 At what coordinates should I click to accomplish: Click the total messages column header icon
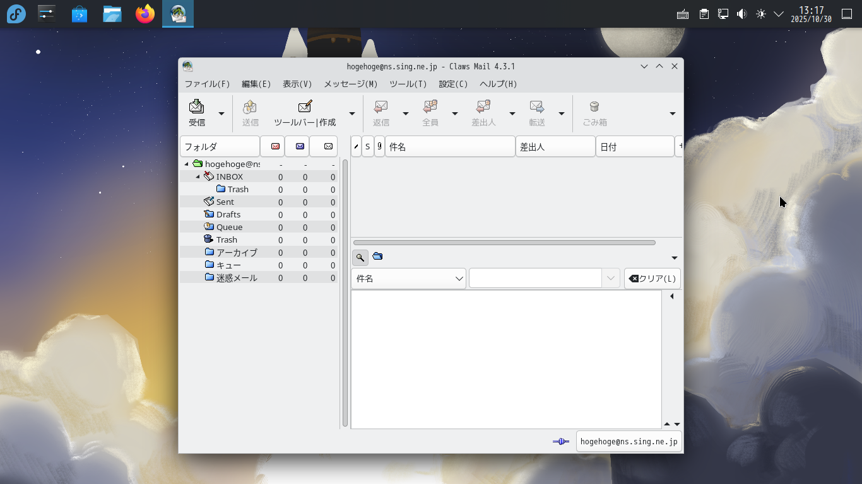point(328,146)
